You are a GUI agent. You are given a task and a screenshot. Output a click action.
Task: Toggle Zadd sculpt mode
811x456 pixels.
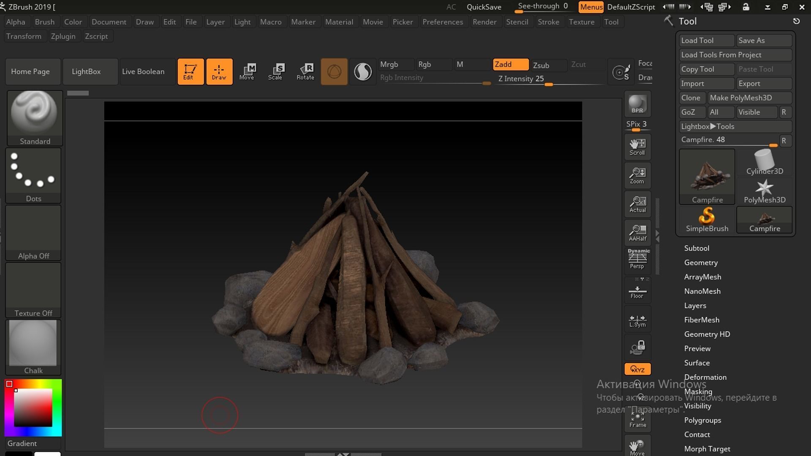pyautogui.click(x=511, y=65)
